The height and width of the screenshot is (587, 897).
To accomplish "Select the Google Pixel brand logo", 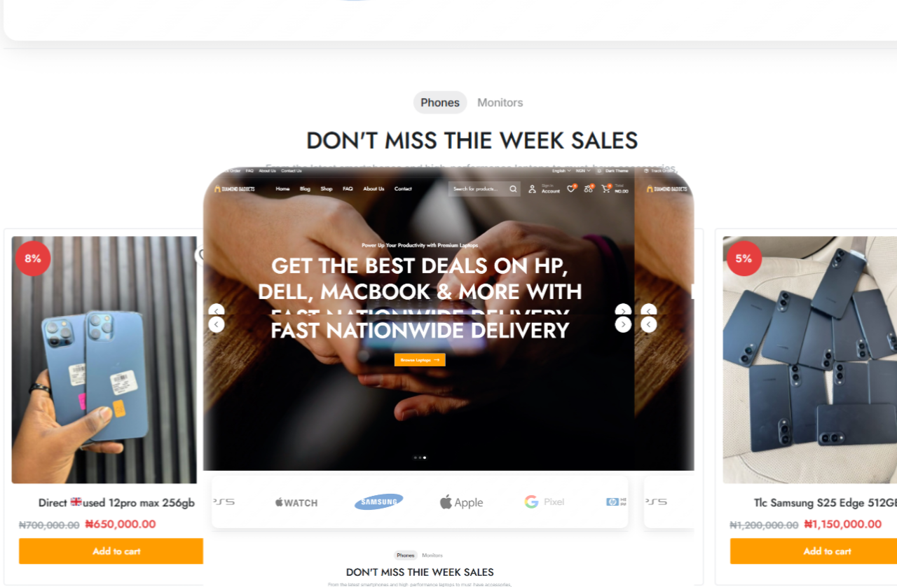I will tap(544, 502).
